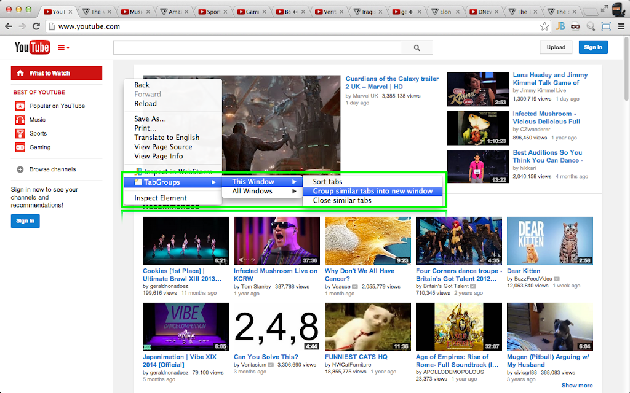Switch to the Elon tab
The width and height of the screenshot is (630, 393).
tap(445, 12)
